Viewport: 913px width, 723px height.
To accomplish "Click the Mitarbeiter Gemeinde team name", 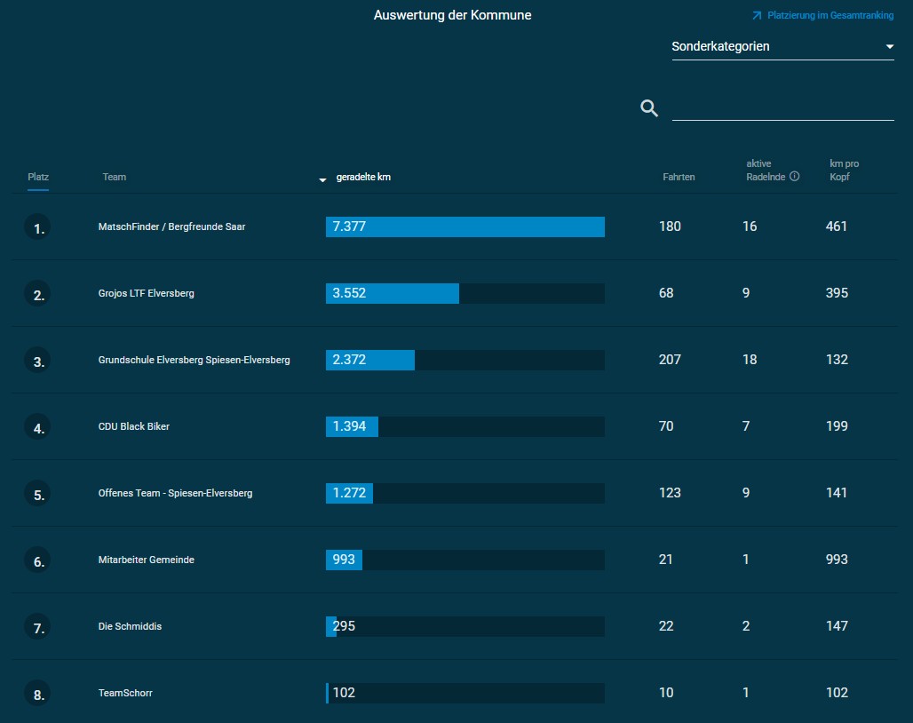I will click(x=146, y=560).
